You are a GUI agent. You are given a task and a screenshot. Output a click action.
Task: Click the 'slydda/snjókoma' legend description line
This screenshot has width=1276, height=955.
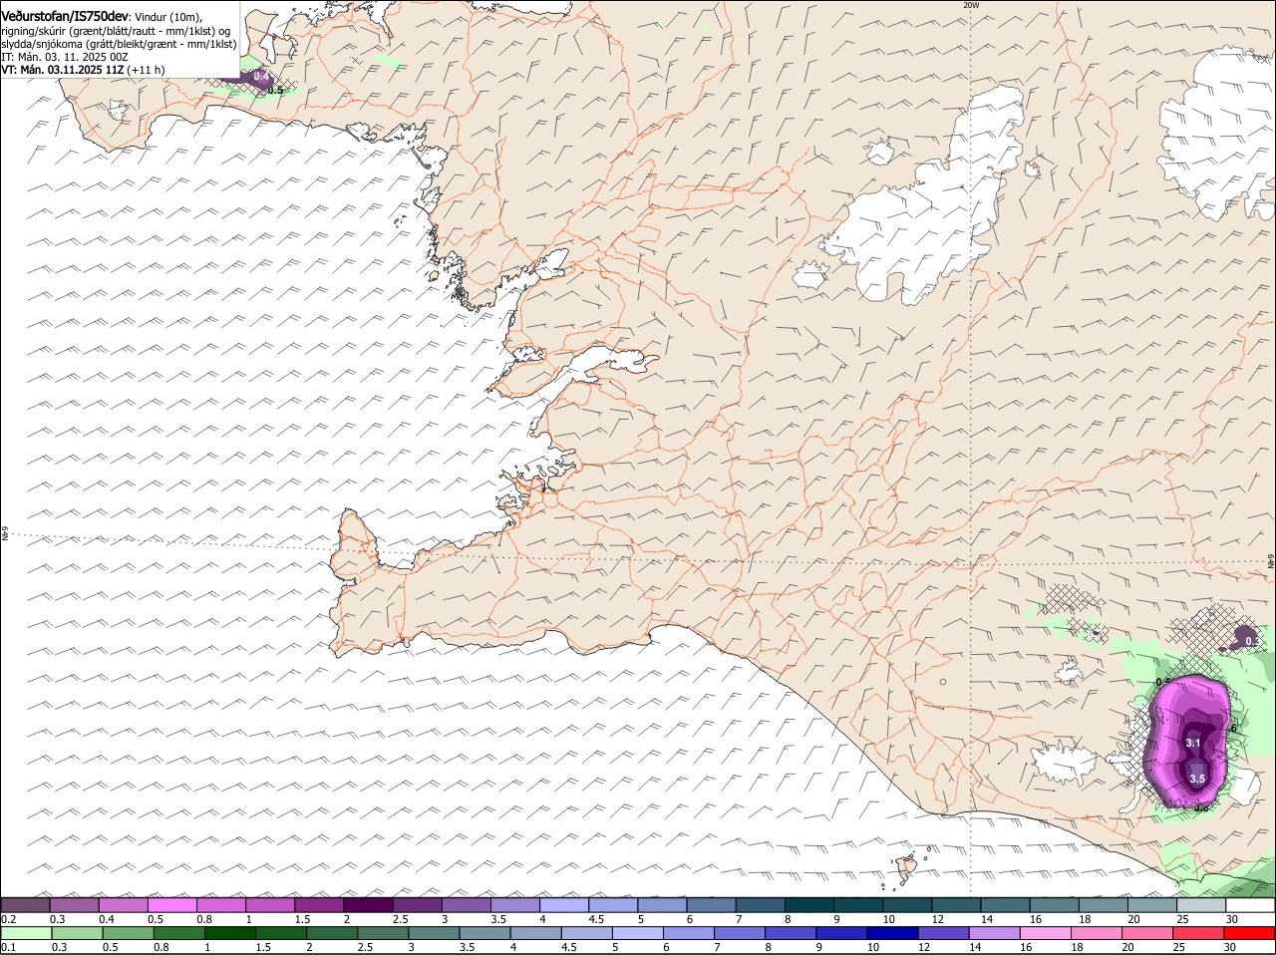click(x=119, y=44)
